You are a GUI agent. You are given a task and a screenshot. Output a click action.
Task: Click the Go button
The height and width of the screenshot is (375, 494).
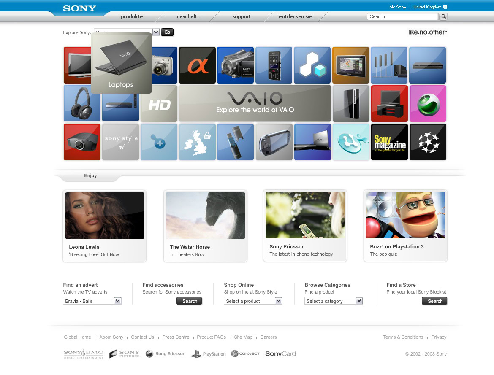(x=167, y=32)
